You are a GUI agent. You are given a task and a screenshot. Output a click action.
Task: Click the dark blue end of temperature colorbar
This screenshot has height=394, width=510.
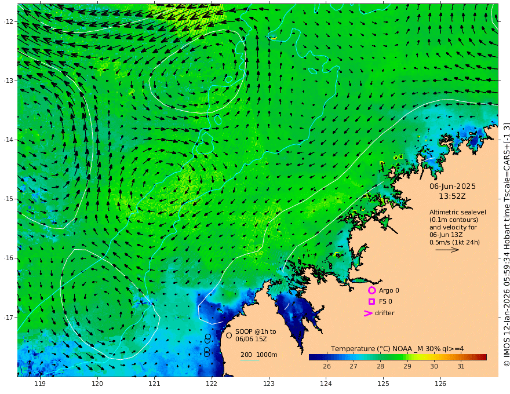(x=314, y=357)
